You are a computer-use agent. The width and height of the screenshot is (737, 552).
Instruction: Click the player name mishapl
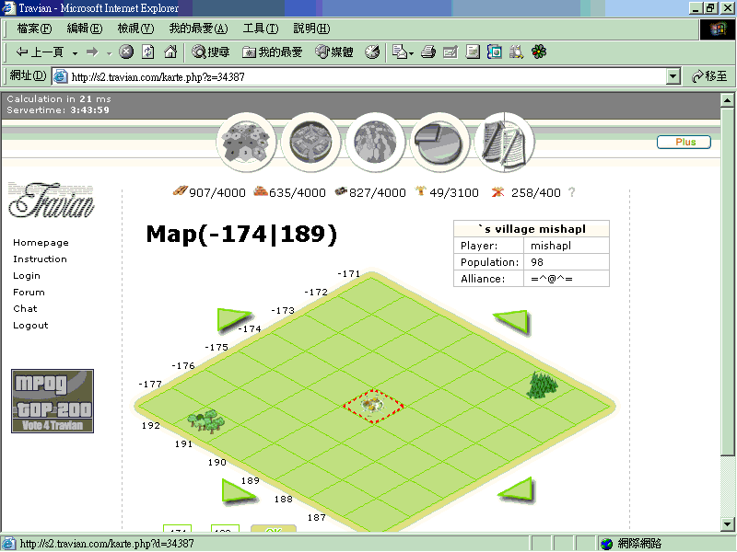point(551,246)
